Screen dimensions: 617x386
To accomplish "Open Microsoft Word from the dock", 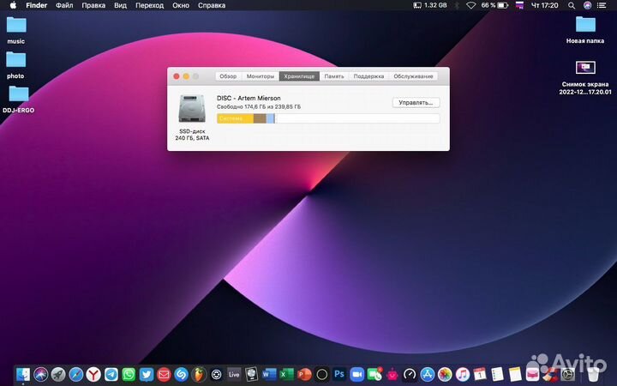I will [269, 374].
